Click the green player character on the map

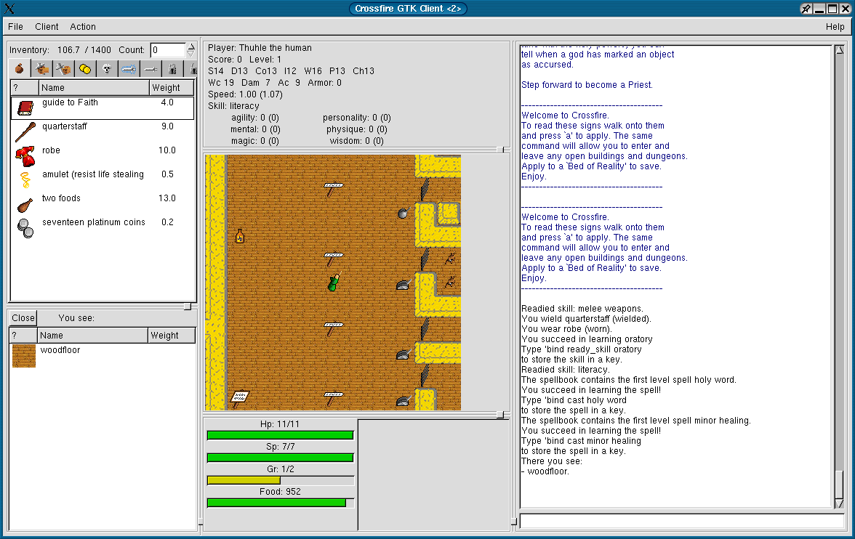click(x=334, y=283)
